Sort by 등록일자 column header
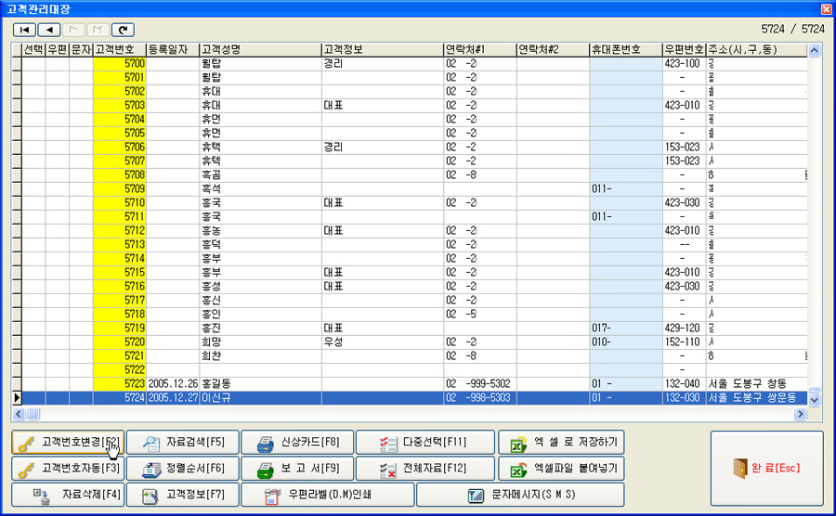 [173, 49]
